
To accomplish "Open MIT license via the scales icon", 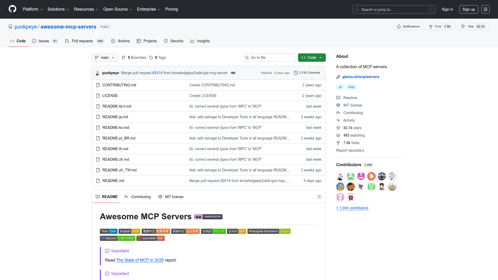I will tap(338, 105).
